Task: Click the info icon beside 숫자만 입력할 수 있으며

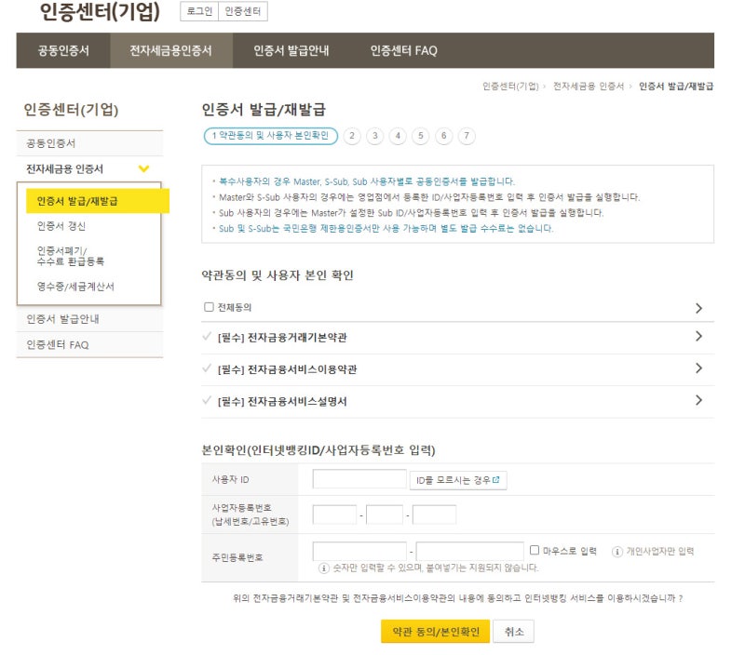Action: coord(323,568)
